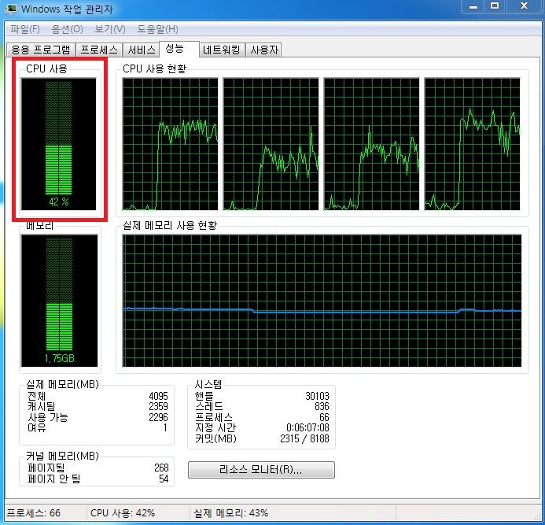Maximize the Task Manager window
Viewport: 545px width, 525px height.
(495, 6)
